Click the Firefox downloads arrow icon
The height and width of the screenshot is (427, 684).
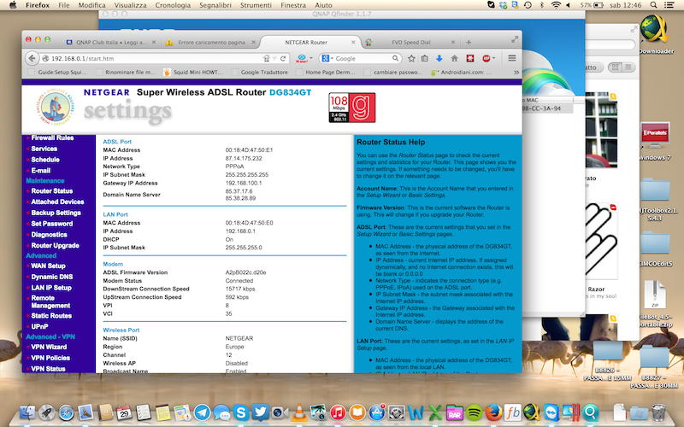pos(439,58)
